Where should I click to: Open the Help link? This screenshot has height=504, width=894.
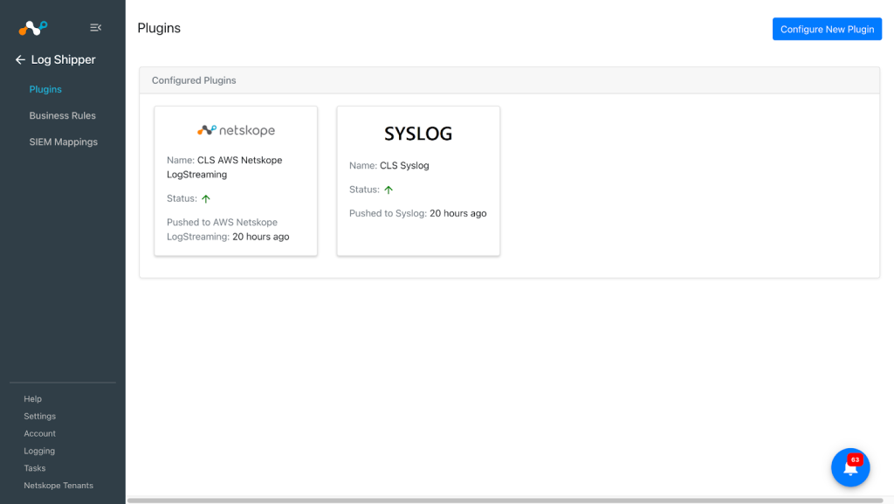pyautogui.click(x=32, y=398)
